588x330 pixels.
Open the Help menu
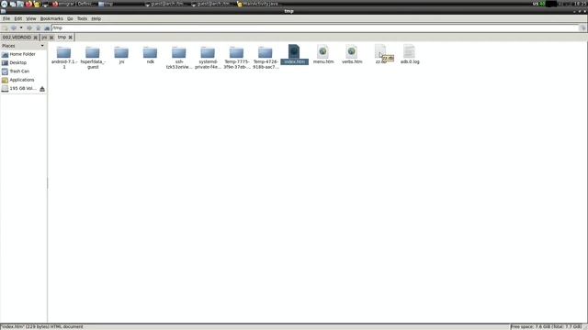(96, 18)
